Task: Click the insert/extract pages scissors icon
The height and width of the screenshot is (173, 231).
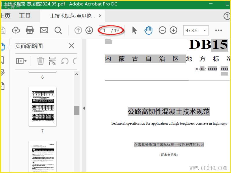Action: 52,61
